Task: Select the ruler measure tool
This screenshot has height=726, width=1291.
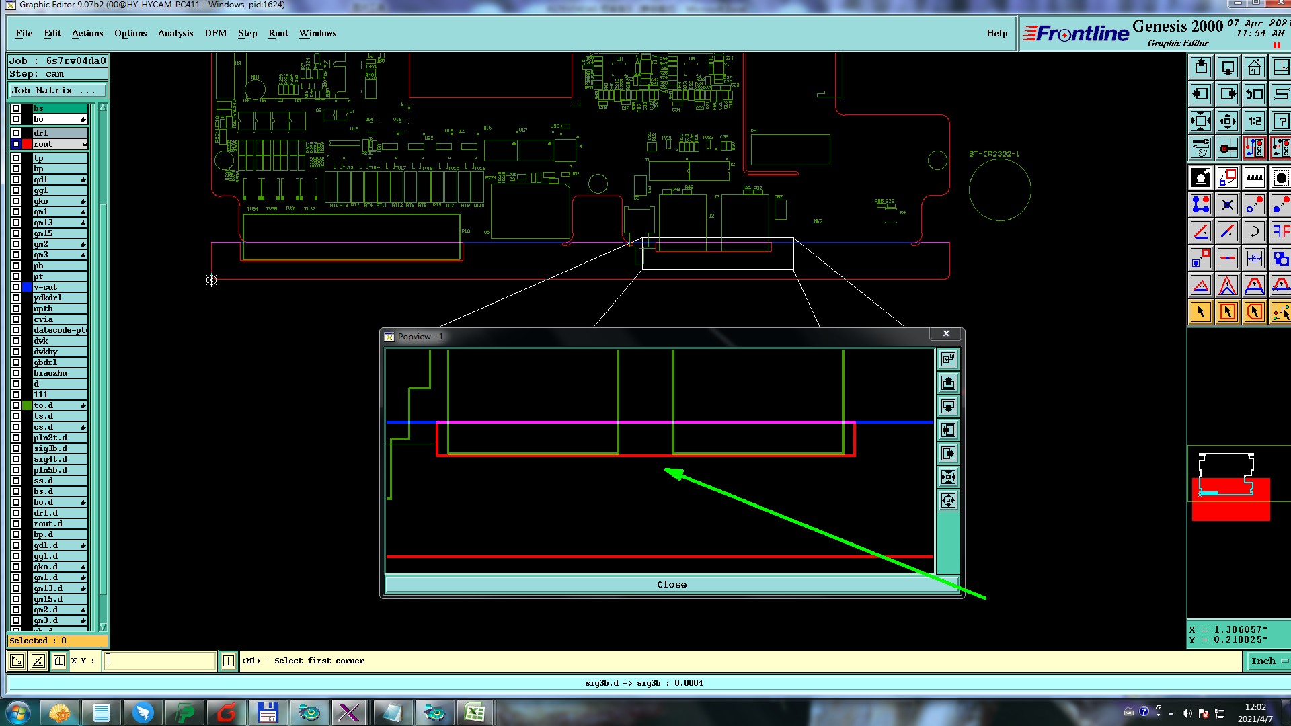Action: (1254, 178)
